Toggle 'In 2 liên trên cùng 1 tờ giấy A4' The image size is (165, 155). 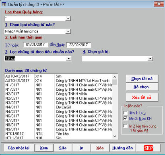[x=126, y=126]
